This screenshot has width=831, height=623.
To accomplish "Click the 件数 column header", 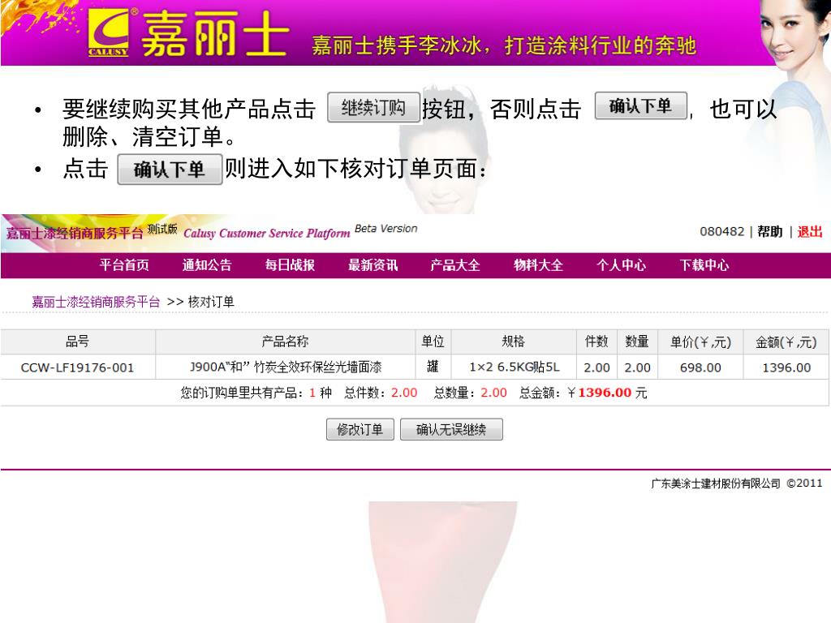I will coord(596,342).
